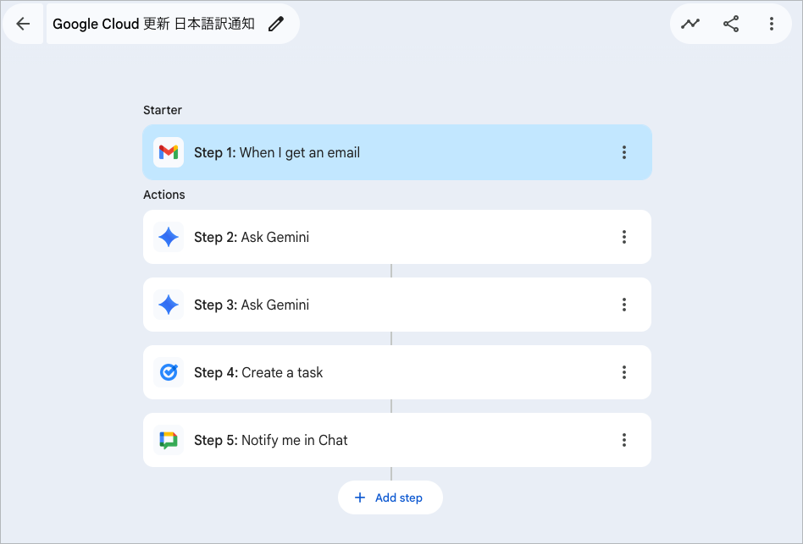Click the back arrow icon
The image size is (803, 544).
click(23, 24)
